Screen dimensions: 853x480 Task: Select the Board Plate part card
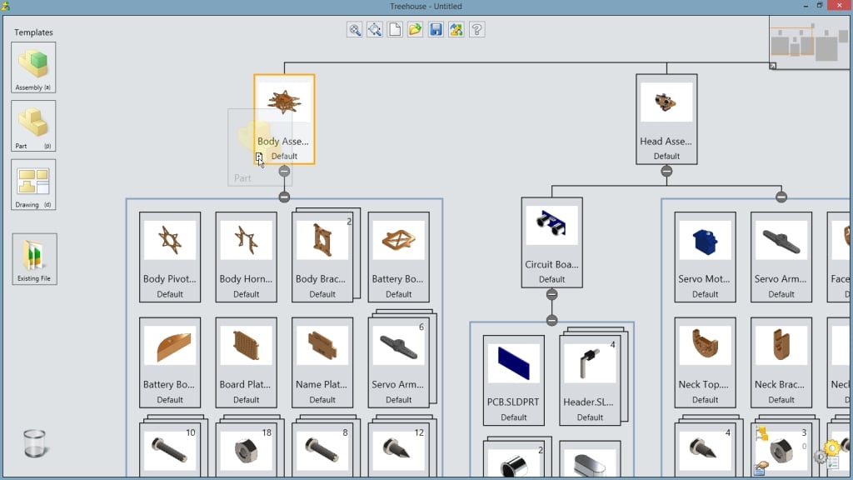tap(246, 362)
